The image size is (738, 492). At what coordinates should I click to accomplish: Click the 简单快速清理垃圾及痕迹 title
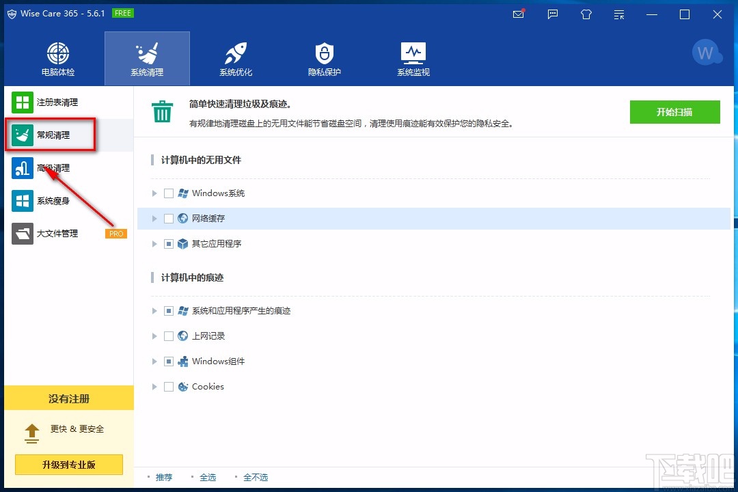click(x=240, y=104)
